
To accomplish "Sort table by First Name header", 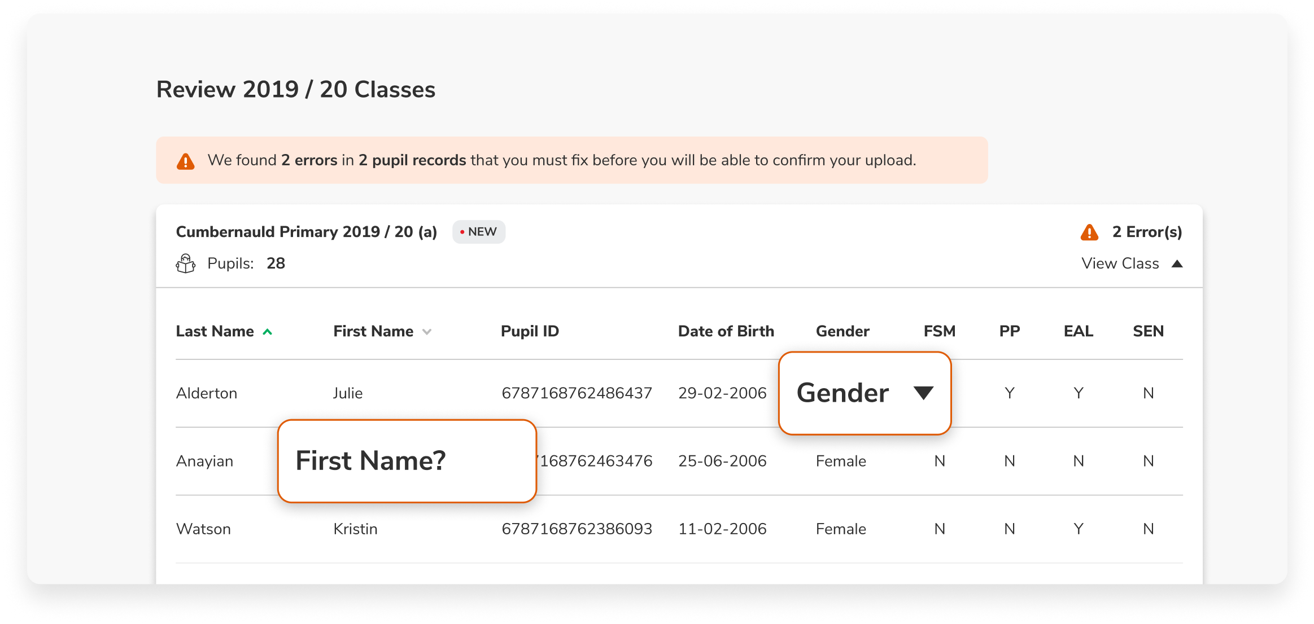I will coord(373,331).
